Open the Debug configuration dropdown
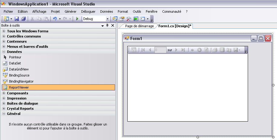This screenshot has height=140, width=277. (x=107, y=19)
